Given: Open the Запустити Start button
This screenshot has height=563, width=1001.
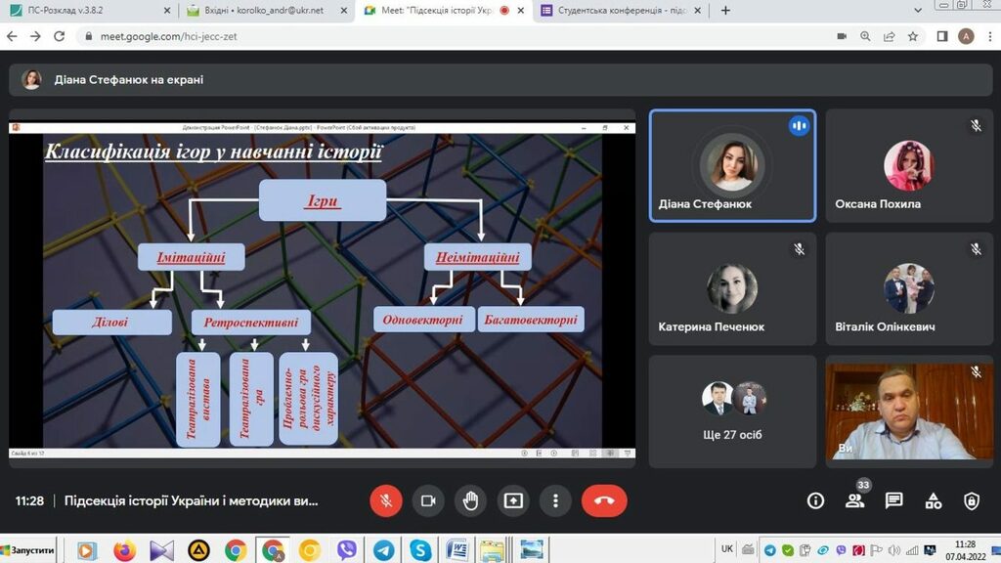Looking at the screenshot, I should click(29, 549).
